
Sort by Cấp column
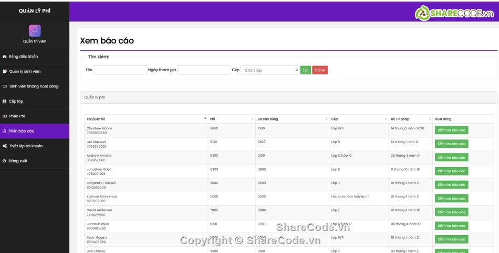tap(359, 119)
